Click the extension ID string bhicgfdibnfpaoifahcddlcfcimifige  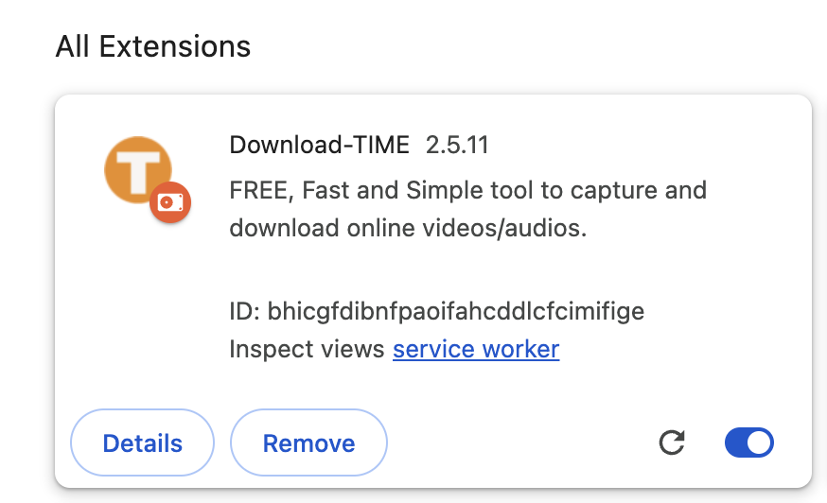tap(456, 311)
